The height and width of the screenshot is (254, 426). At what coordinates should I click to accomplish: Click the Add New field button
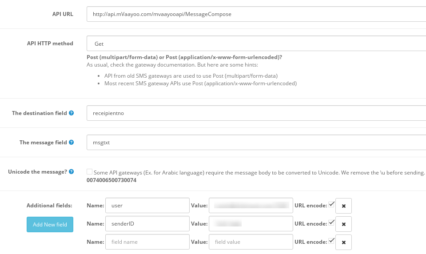(x=50, y=224)
